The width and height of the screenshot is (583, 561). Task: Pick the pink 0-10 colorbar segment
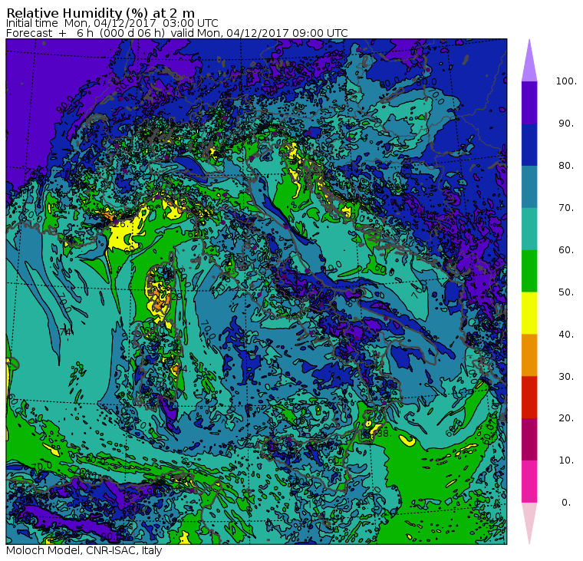[529, 481]
